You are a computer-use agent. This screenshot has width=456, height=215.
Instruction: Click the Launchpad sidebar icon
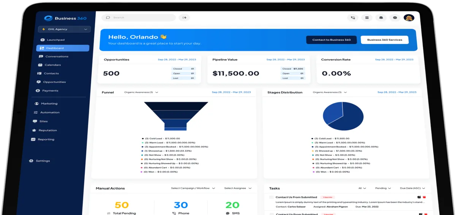(42, 40)
